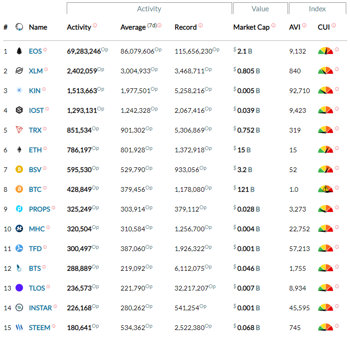The height and width of the screenshot is (338, 350).
Task: Select the Value group tab
Action: click(260, 9)
